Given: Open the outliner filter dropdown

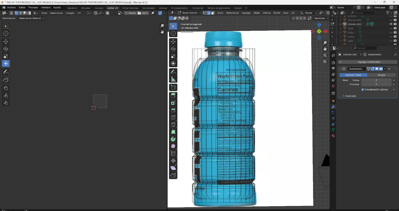Looking at the screenshot, I should pos(389,13).
